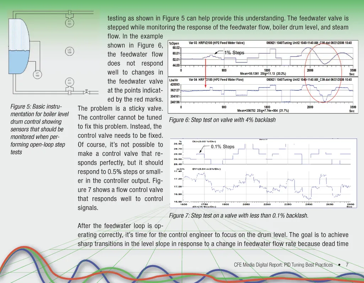Click the Figure 7 backlash caption
This screenshot has height=283, width=364.
[x=239, y=216]
